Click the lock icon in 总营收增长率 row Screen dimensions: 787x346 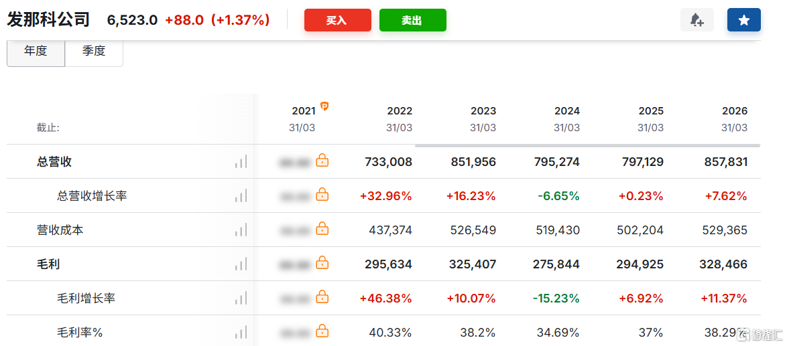tap(322, 195)
